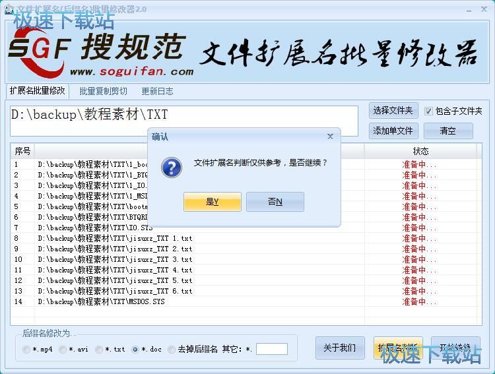Click the 扩展名判断 button
The width and height of the screenshot is (495, 374).
(398, 348)
